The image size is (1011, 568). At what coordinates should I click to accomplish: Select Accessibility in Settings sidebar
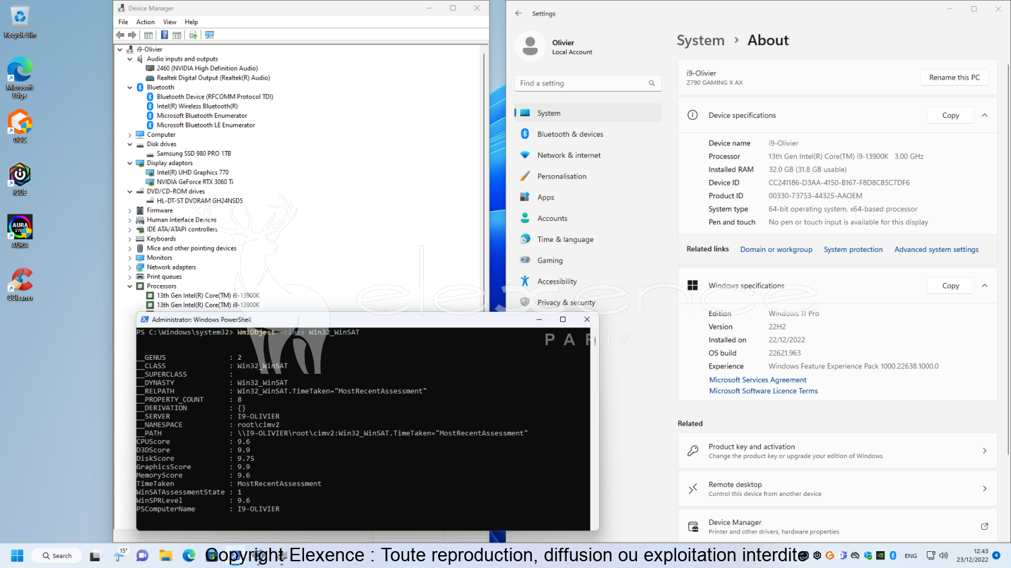(588, 282)
